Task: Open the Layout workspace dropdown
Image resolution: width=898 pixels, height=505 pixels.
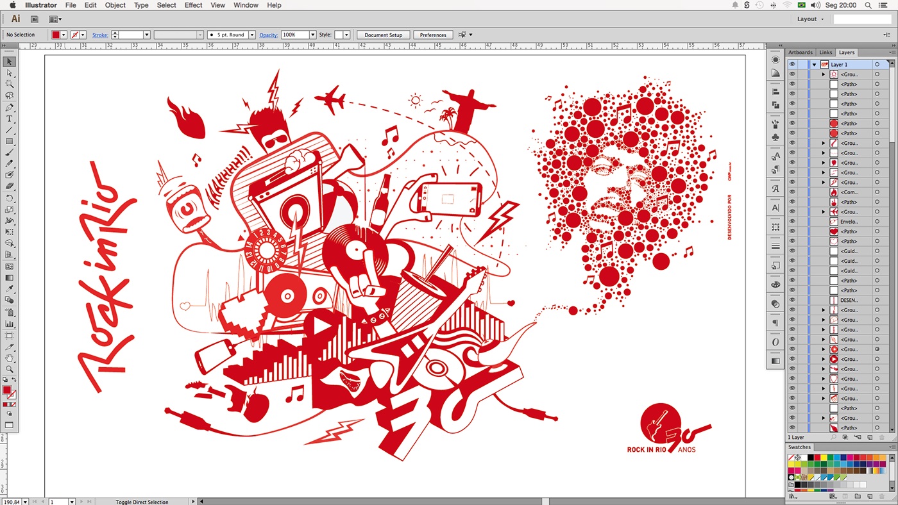Action: click(x=811, y=19)
